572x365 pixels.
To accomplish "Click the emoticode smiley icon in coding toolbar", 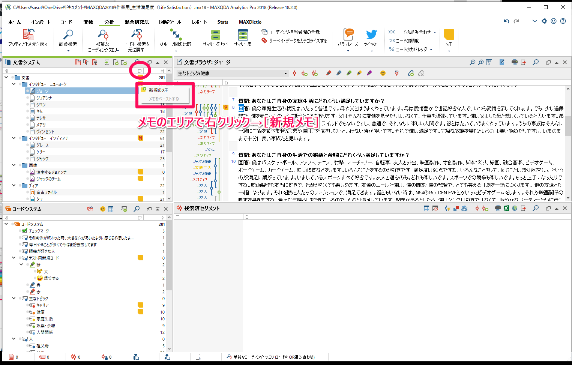I will pos(383,73).
